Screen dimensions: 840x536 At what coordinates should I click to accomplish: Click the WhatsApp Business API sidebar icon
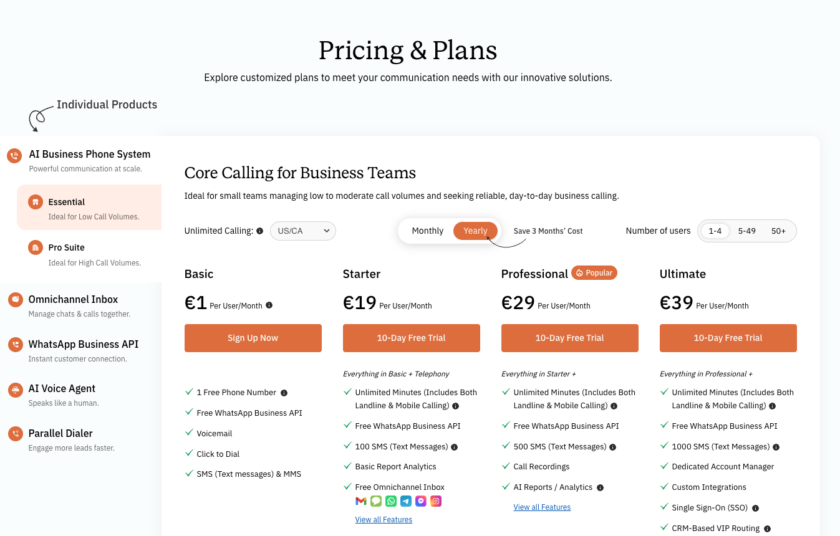[15, 345]
